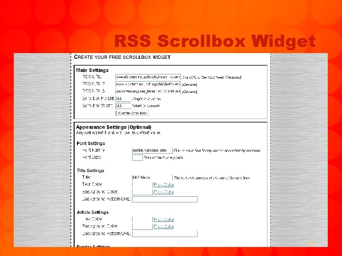Viewport: 342px width, 256px height.
Task: Click the 'RSS Scrollbox Widget' slide title
Action: tap(215, 41)
